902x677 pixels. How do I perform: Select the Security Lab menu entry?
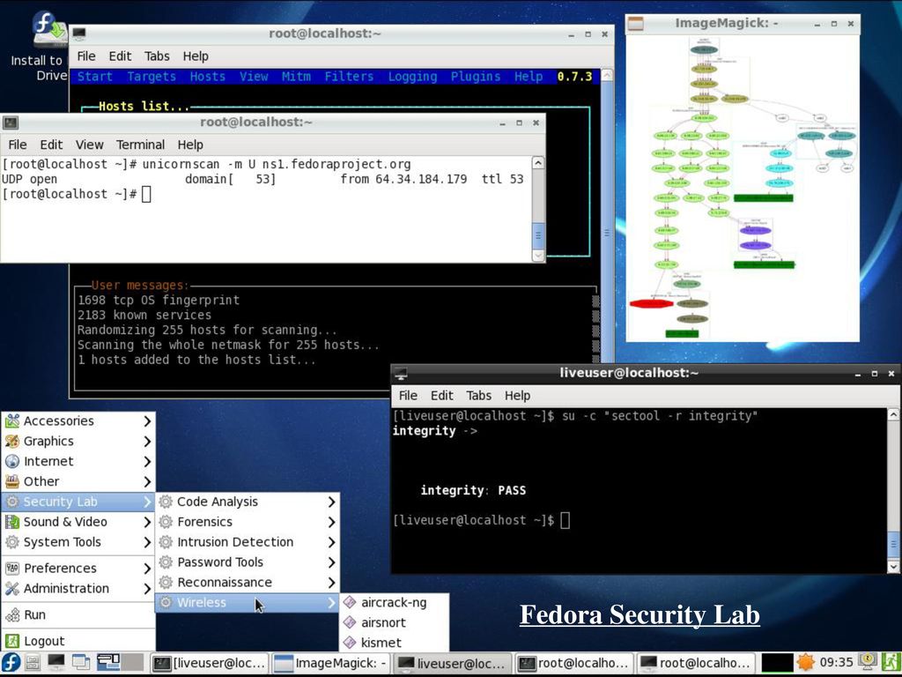78,502
